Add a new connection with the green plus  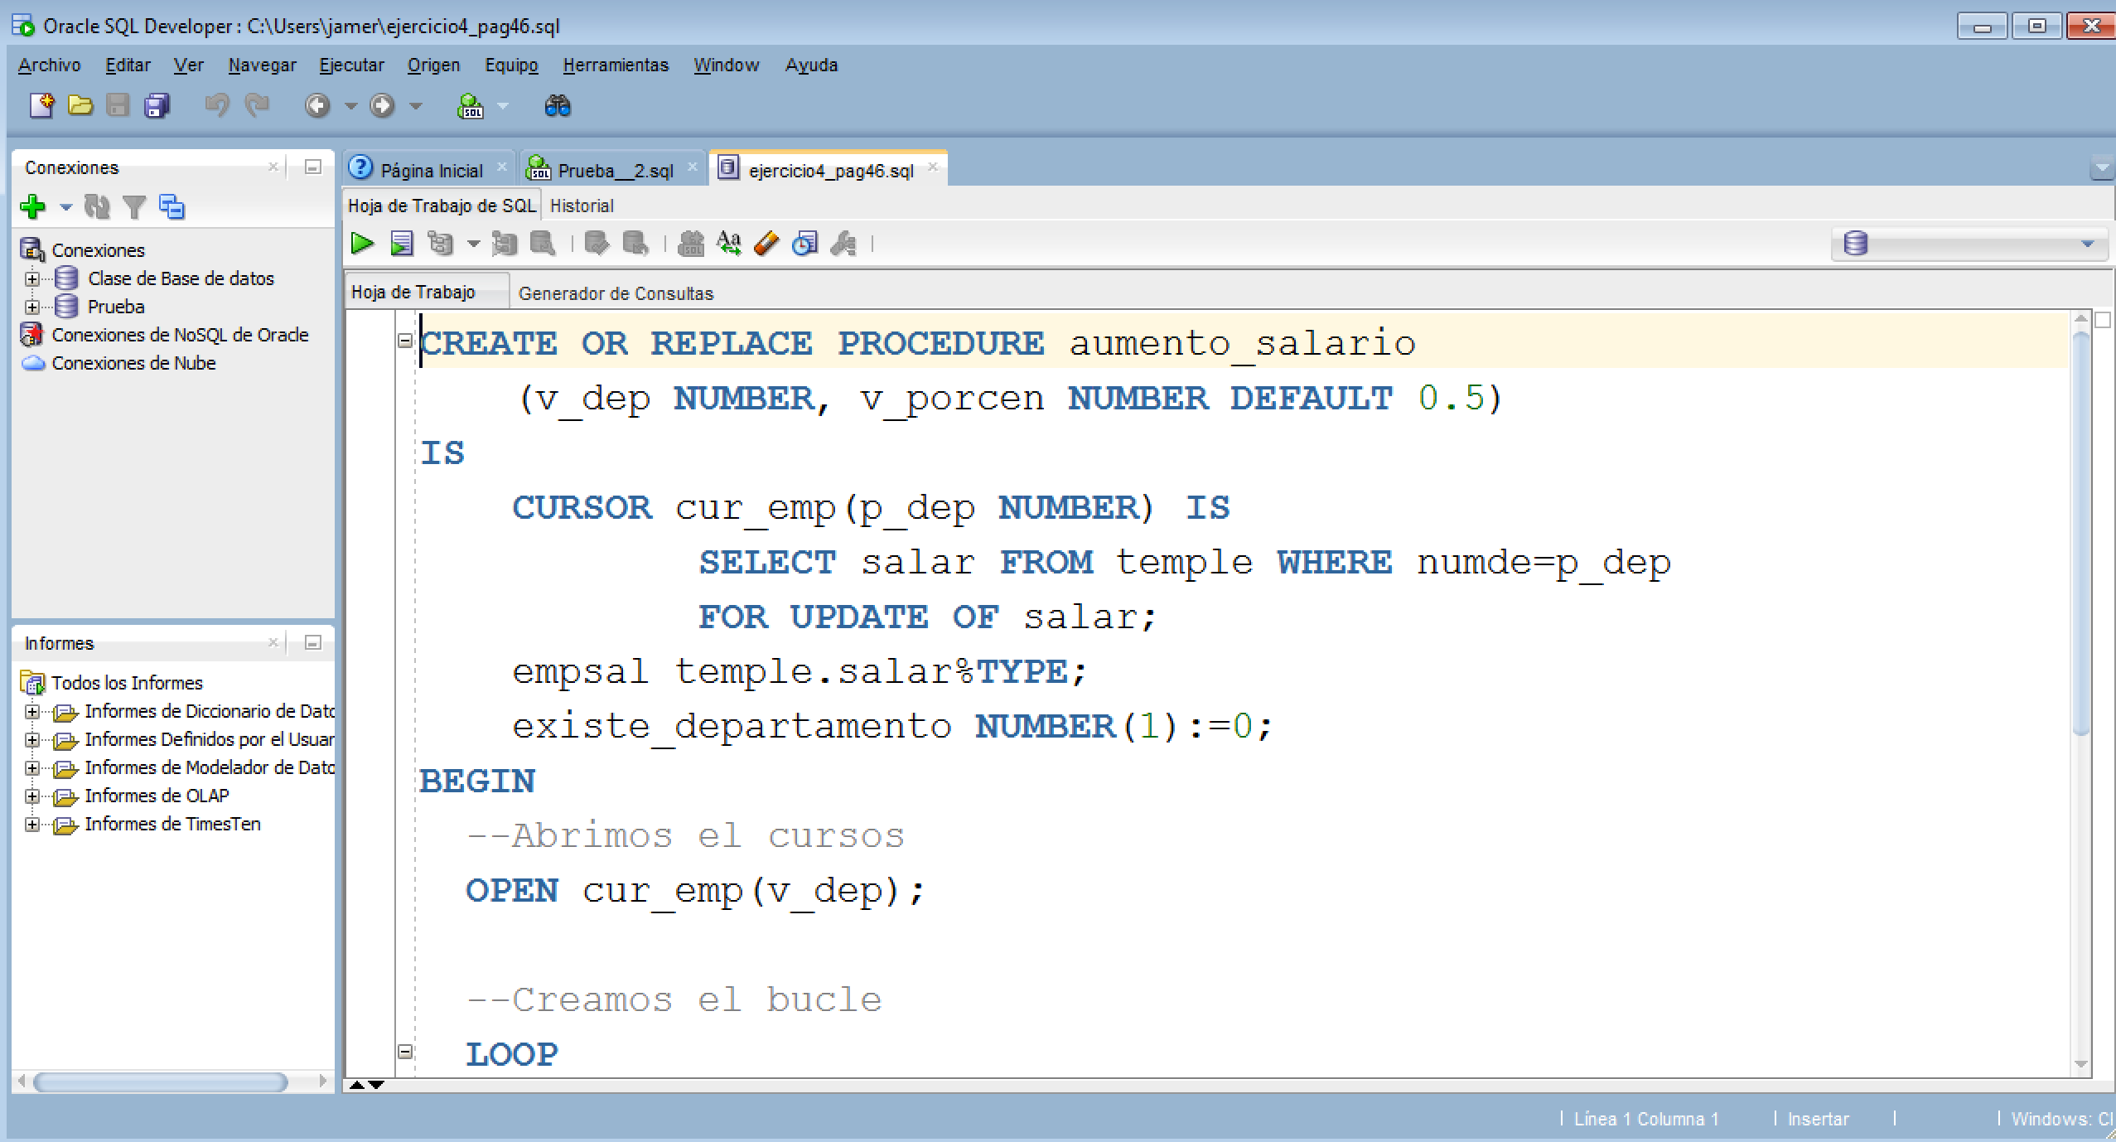click(x=33, y=206)
